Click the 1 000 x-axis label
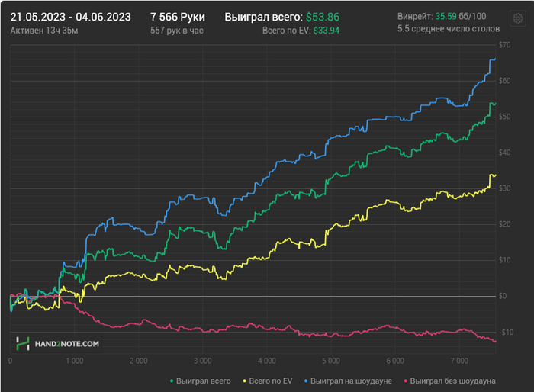The height and width of the screenshot is (392, 534). coord(75,361)
